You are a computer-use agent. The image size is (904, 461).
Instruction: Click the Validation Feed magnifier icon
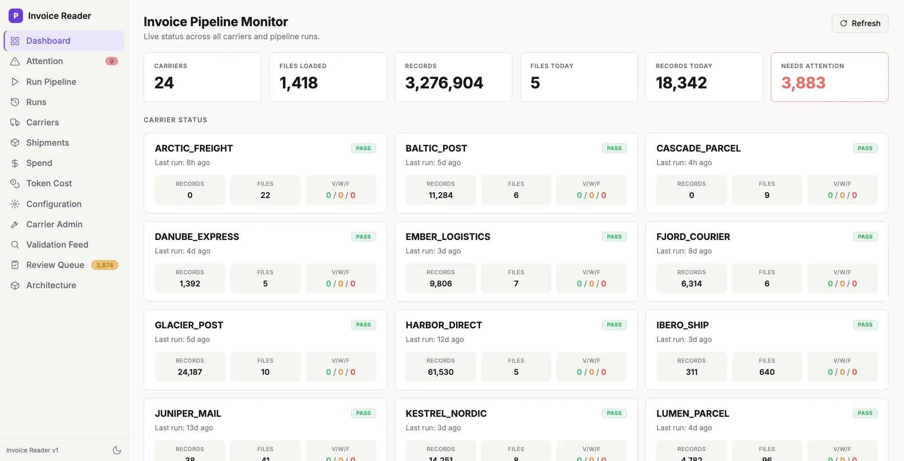click(x=15, y=244)
